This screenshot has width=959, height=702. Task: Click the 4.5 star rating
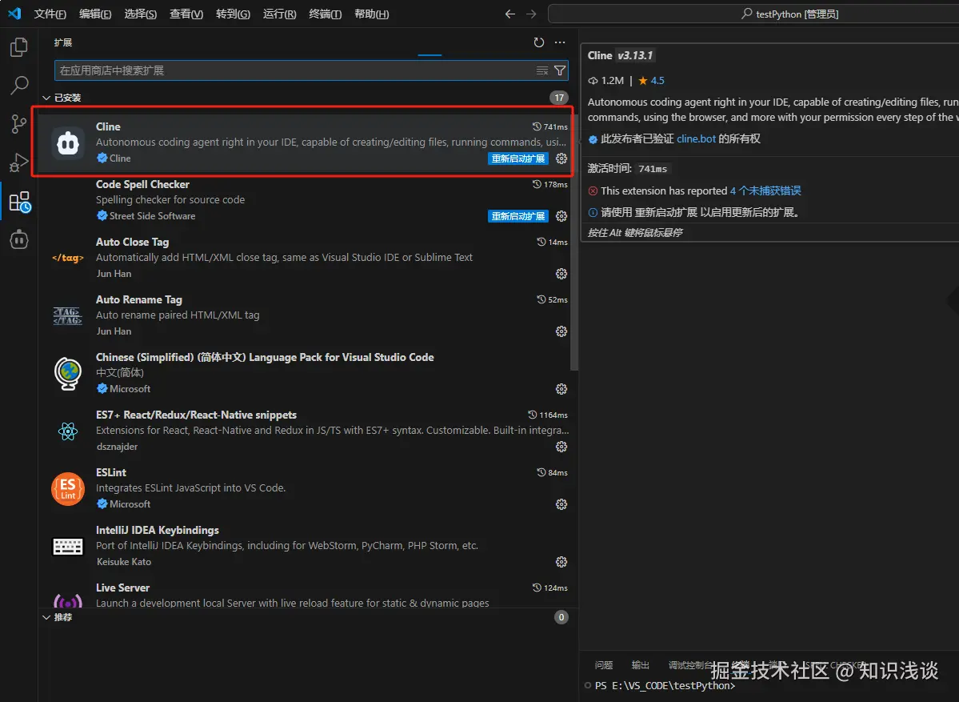[651, 80]
